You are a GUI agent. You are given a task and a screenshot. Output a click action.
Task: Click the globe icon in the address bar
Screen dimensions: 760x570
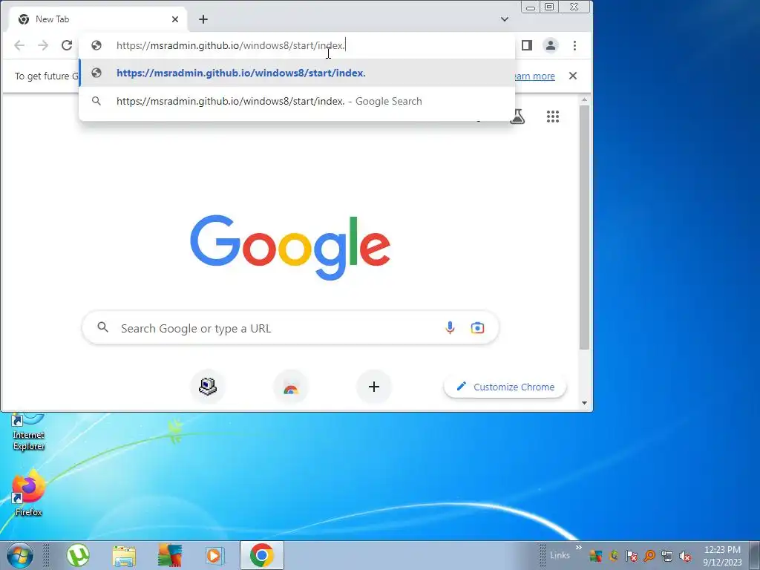96,45
